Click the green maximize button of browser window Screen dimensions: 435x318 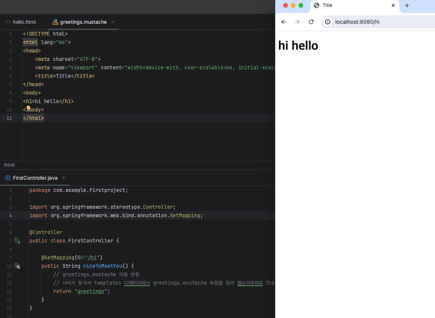301,5
